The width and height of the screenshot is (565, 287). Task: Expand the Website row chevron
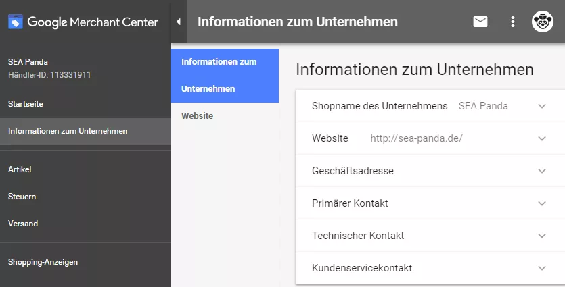542,138
